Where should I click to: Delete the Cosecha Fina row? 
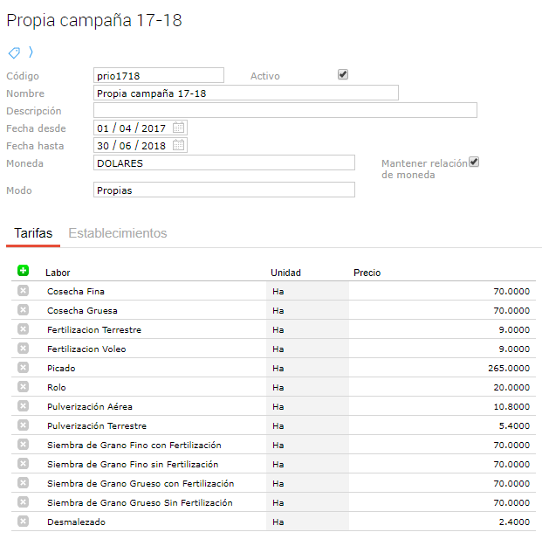coord(23,291)
